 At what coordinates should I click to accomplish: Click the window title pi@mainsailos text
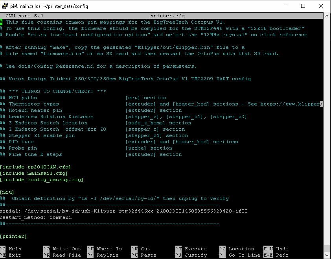coord(49,6)
